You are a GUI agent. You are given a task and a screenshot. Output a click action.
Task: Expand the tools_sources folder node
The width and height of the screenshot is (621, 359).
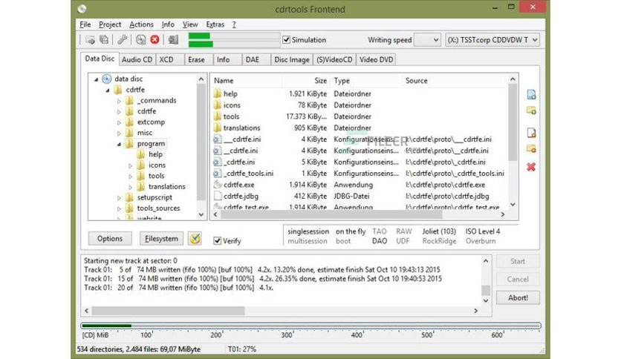pyautogui.click(x=119, y=208)
